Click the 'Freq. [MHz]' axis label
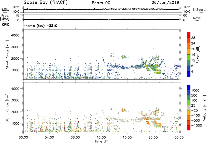Screen dimensions: 207x143 5,18
